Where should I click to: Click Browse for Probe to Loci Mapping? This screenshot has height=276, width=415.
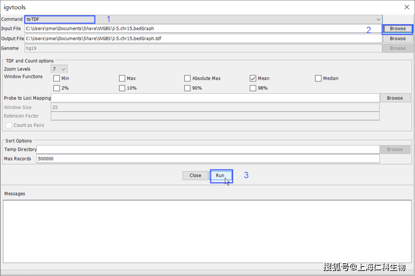[x=395, y=98]
